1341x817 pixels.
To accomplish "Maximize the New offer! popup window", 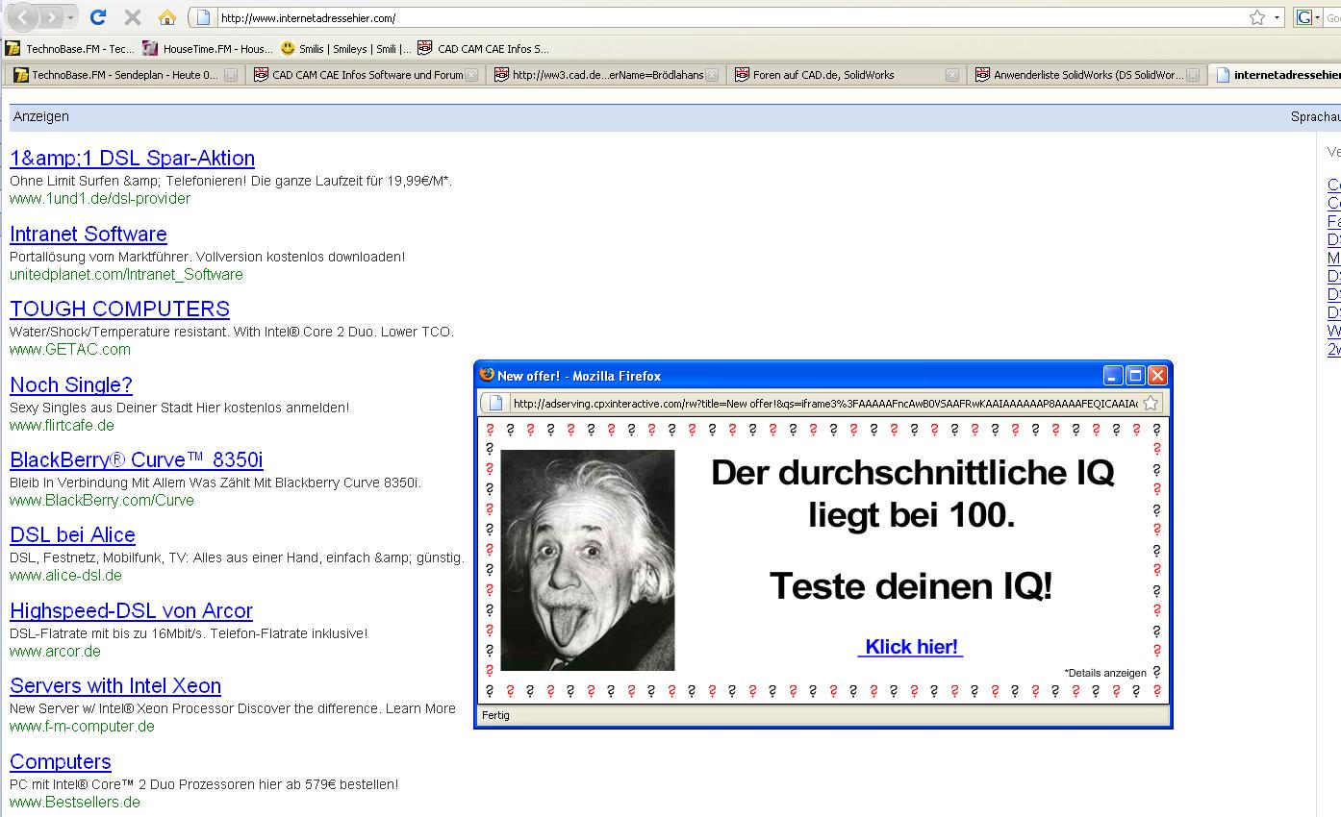I will [x=1135, y=376].
